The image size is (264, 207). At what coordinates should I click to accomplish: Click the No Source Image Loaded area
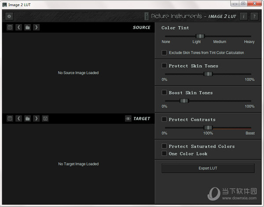pos(78,73)
